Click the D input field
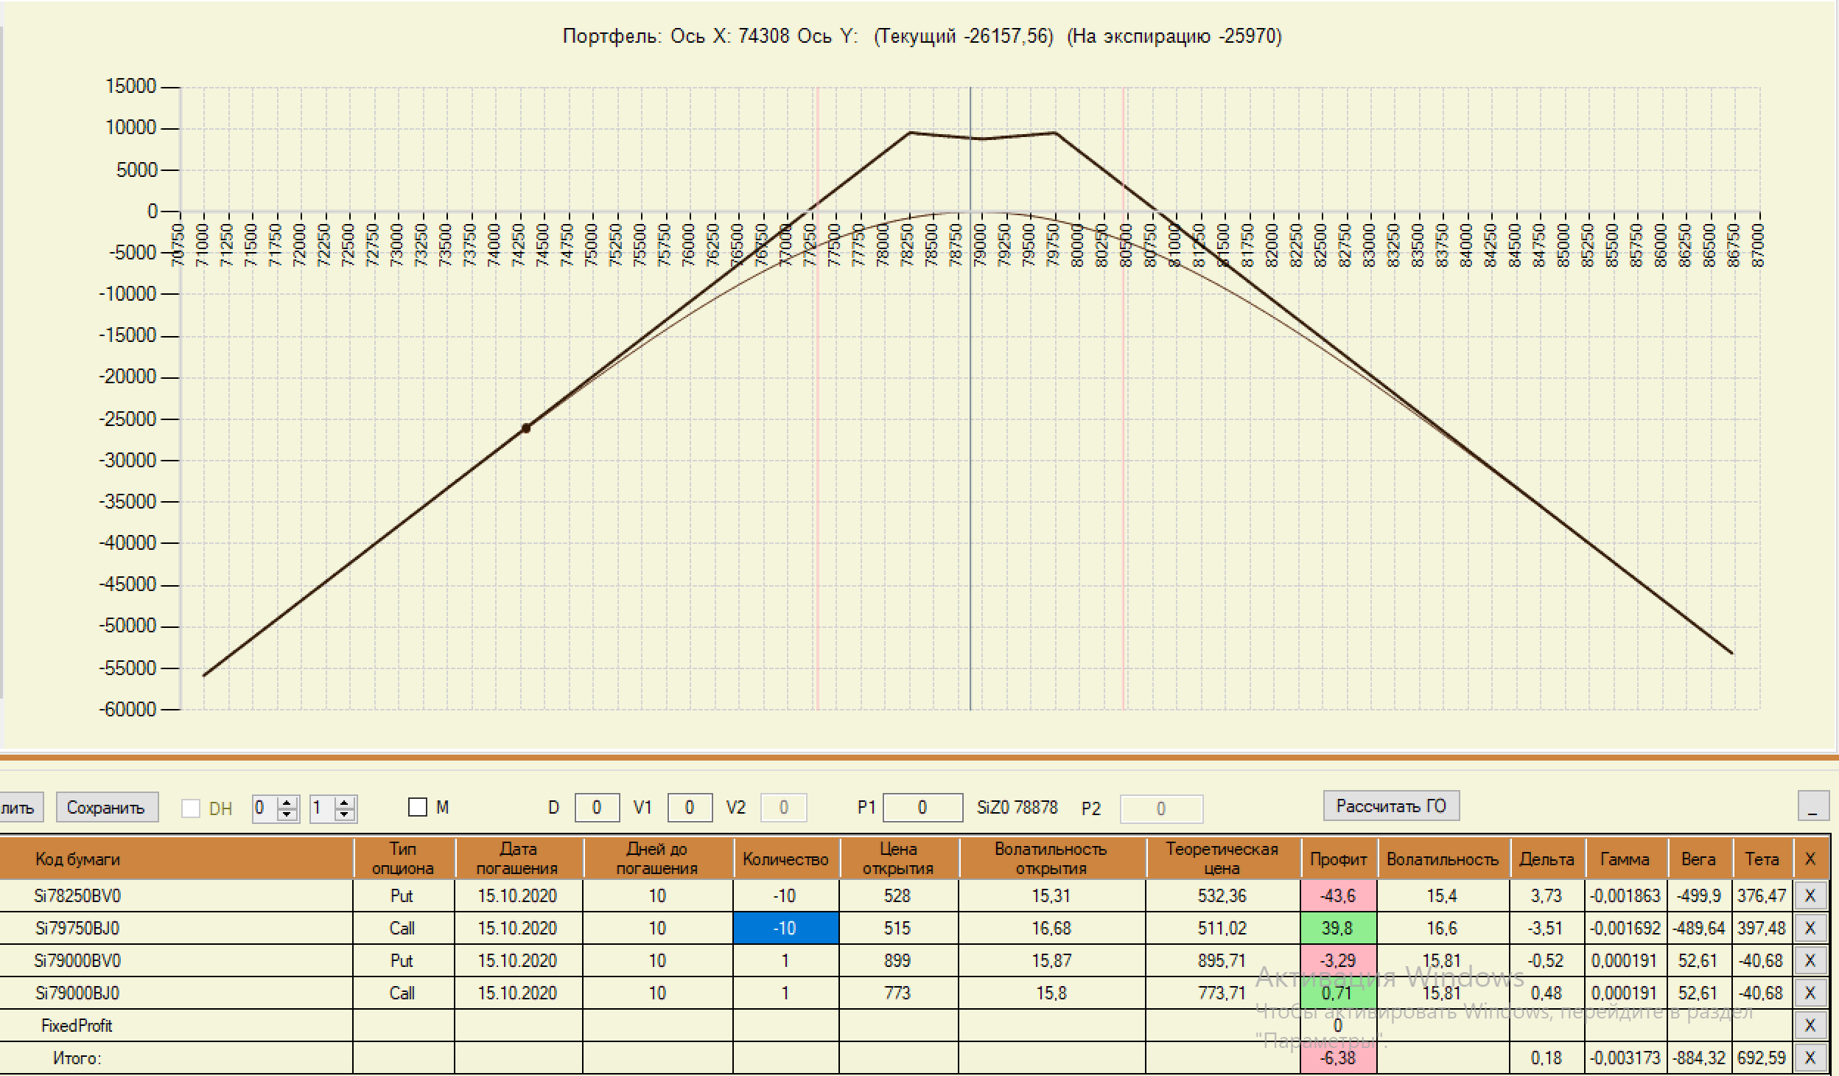Screen dimensions: 1839x1076 [x=596, y=808]
